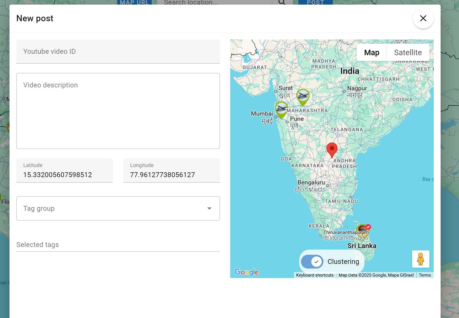459x318 pixels.
Task: Switch to Map view tab
Action: tap(371, 53)
